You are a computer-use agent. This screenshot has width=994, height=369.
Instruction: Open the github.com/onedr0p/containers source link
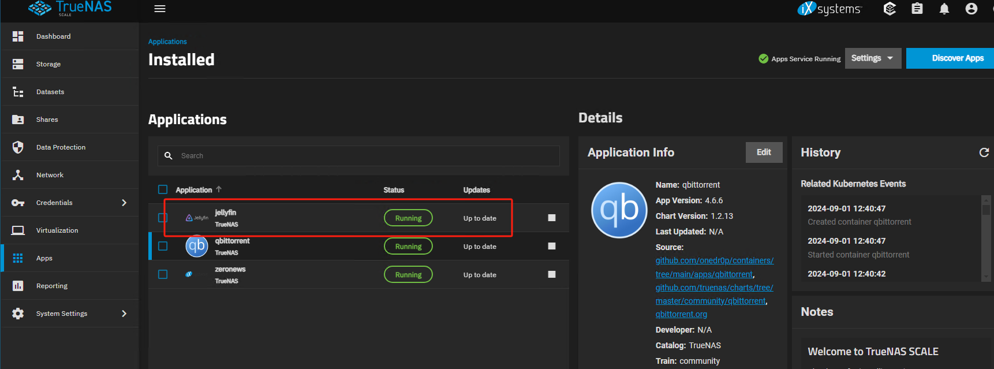click(x=715, y=267)
